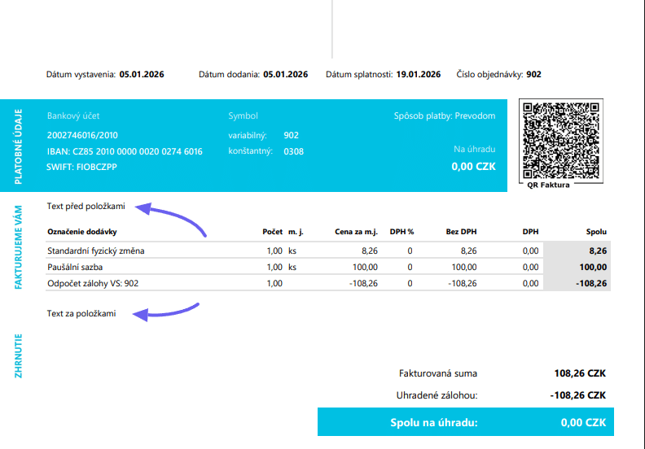645x449 pixels.
Task: Click the Spôsob platby: Prevodom text
Action: [445, 116]
